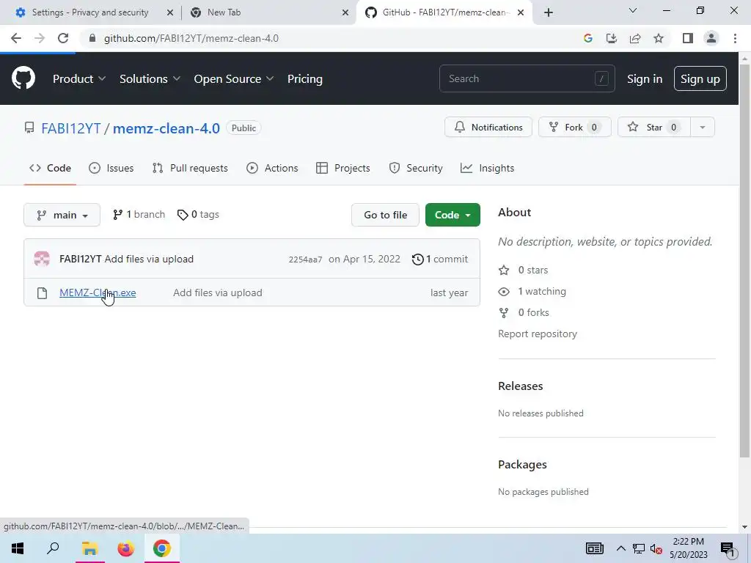Viewport: 751px width, 563px height.
Task: Open memz-clean-4.0 repository name link
Action: 166,128
